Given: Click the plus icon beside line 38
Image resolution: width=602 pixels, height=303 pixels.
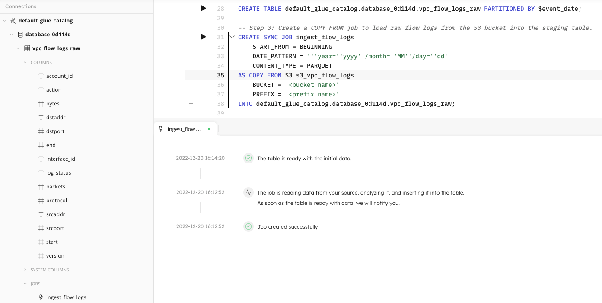Looking at the screenshot, I should tap(191, 103).
